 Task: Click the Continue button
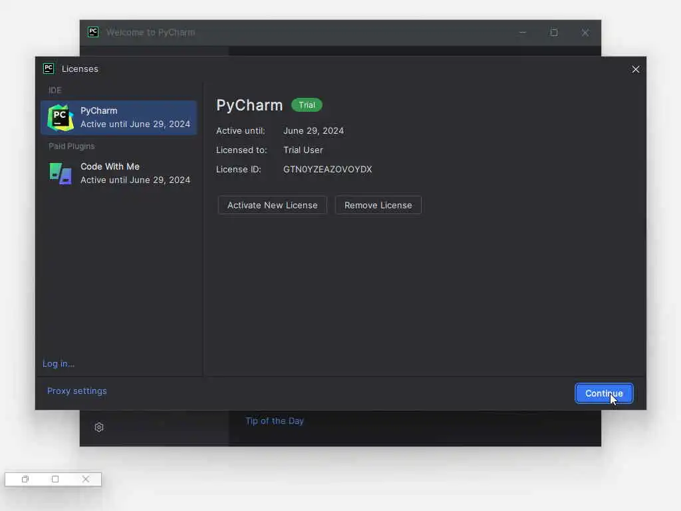coord(604,393)
